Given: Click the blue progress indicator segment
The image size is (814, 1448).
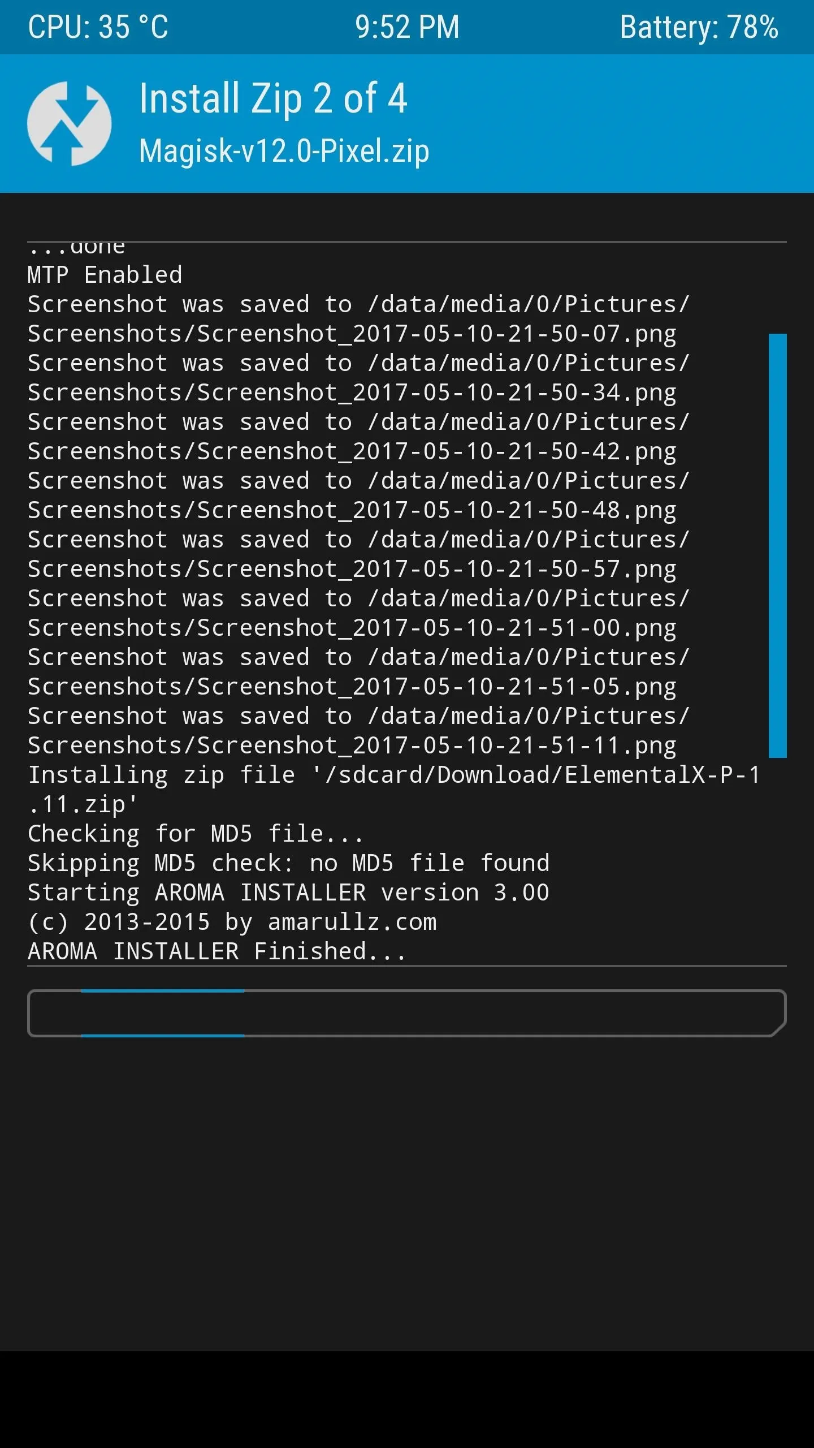Looking at the screenshot, I should pos(163,1013).
